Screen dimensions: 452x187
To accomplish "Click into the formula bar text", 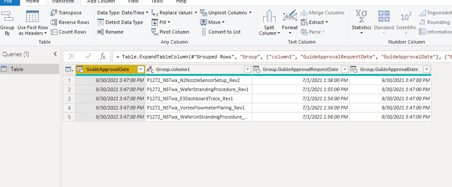I will [282, 57].
